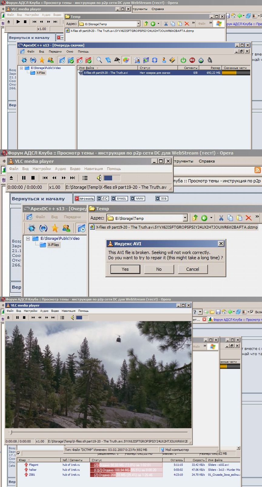Sort transfers by the Скорость column
Screen dimensions: 262x487
click(195, 460)
